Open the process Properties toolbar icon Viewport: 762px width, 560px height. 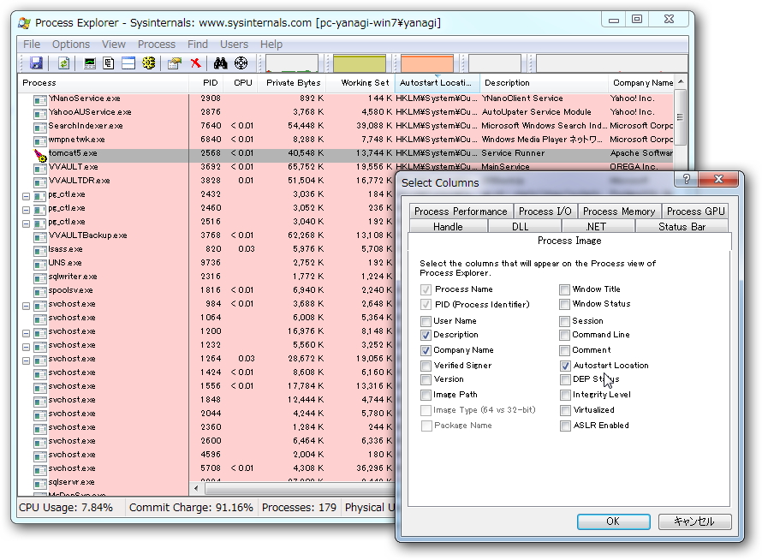176,63
